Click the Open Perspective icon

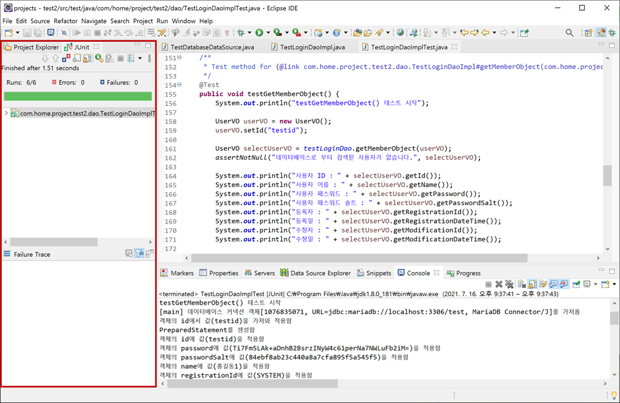click(x=588, y=33)
